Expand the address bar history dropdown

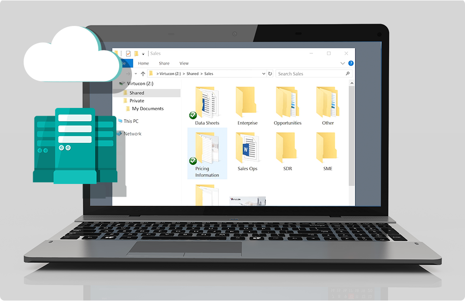[x=263, y=74]
